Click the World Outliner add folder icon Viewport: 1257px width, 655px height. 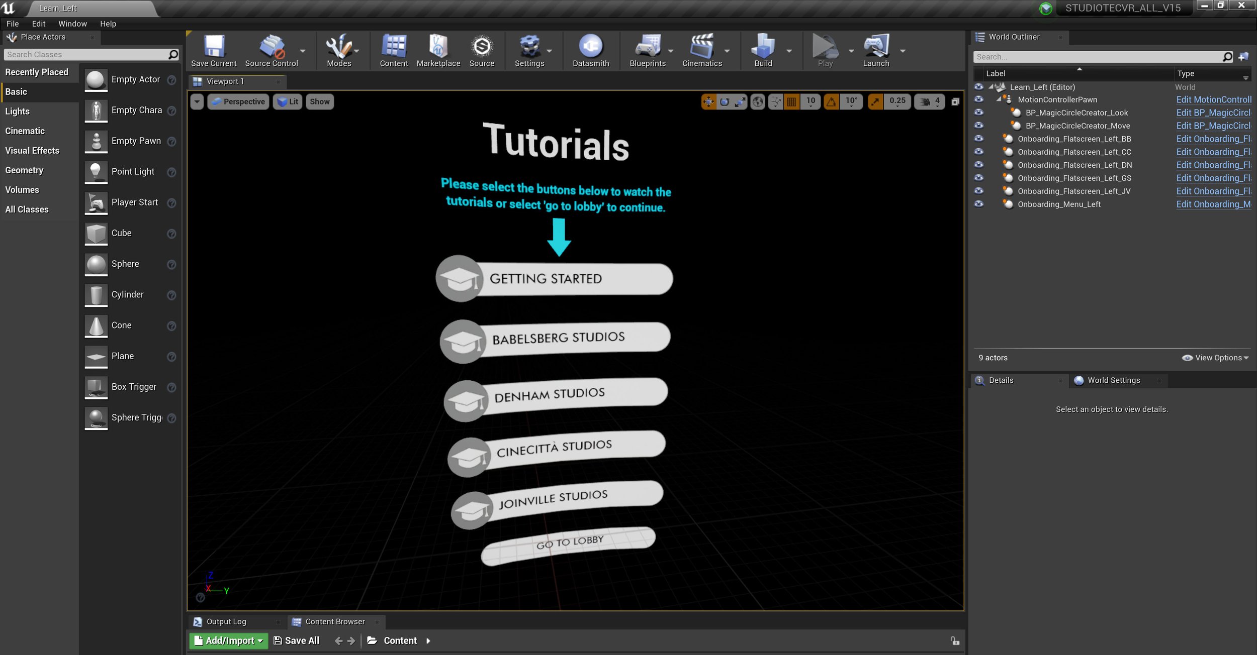click(x=1243, y=57)
